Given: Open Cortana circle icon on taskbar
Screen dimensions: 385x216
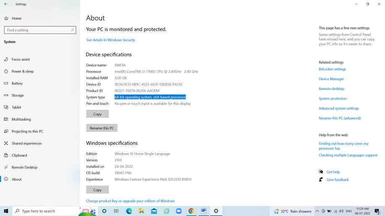Looking at the screenshot, I should pos(104,211).
